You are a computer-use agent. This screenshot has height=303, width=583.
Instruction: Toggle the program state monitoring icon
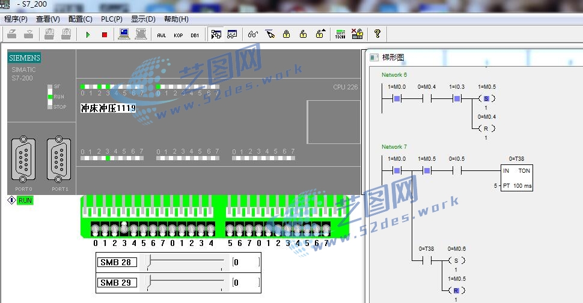[216, 34]
